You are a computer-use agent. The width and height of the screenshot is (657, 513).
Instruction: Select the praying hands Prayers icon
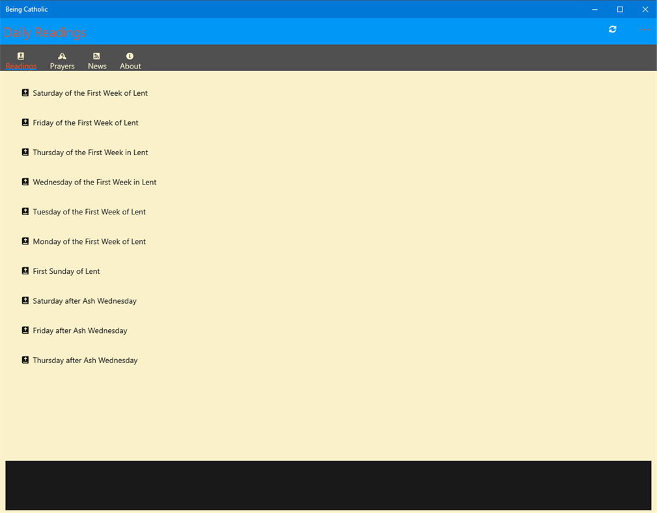(62, 56)
